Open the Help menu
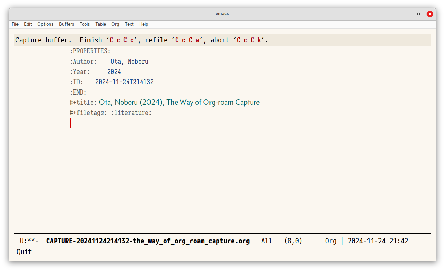 [x=144, y=24]
